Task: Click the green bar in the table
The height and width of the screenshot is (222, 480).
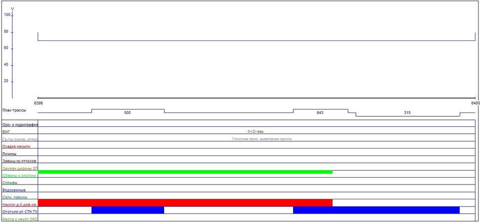Action: pos(185,172)
